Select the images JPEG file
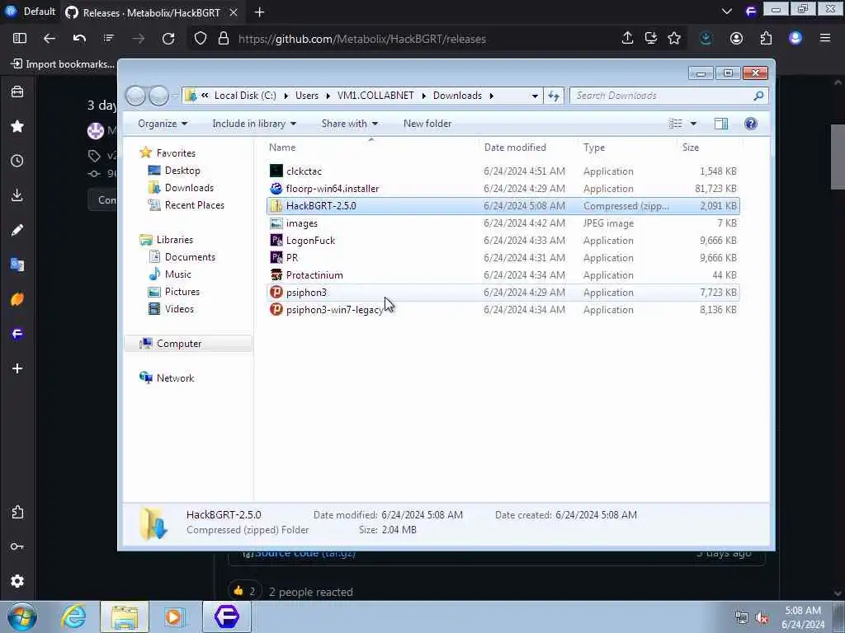The height and width of the screenshot is (633, 845). click(503, 223)
